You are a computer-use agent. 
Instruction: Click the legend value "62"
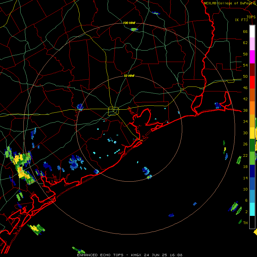click(x=245, y=43)
